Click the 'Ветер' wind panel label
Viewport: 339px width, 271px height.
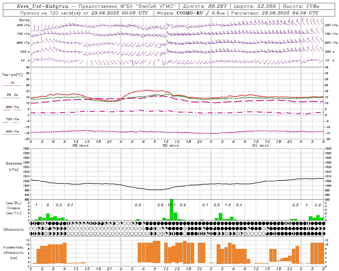(x=25, y=20)
